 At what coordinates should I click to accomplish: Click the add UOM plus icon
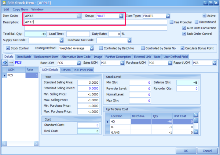point(5,63)
